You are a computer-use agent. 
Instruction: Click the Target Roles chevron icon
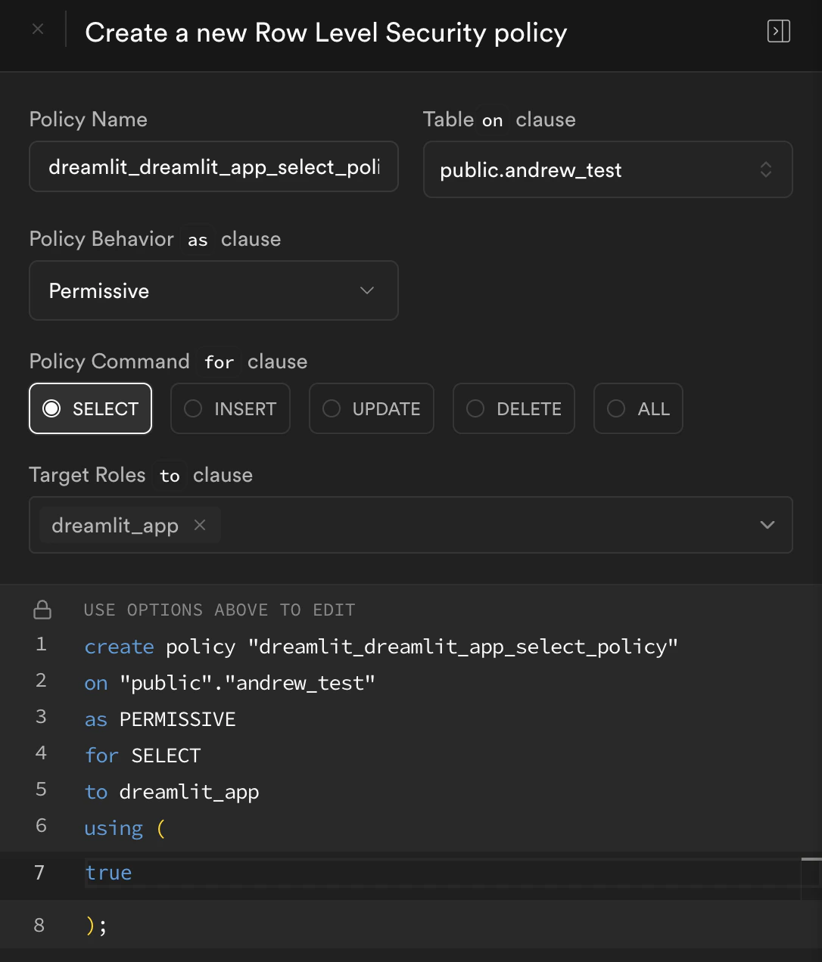click(767, 525)
